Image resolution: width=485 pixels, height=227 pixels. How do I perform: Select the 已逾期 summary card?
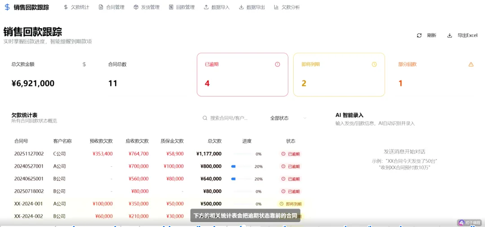[x=242, y=75]
